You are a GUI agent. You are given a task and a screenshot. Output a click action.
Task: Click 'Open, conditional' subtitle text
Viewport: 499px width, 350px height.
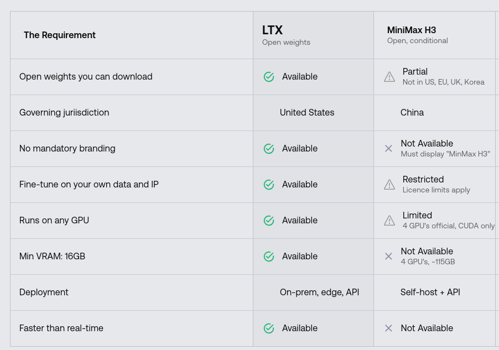[417, 41]
